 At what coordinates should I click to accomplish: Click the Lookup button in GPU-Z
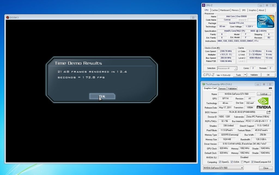point(264,94)
